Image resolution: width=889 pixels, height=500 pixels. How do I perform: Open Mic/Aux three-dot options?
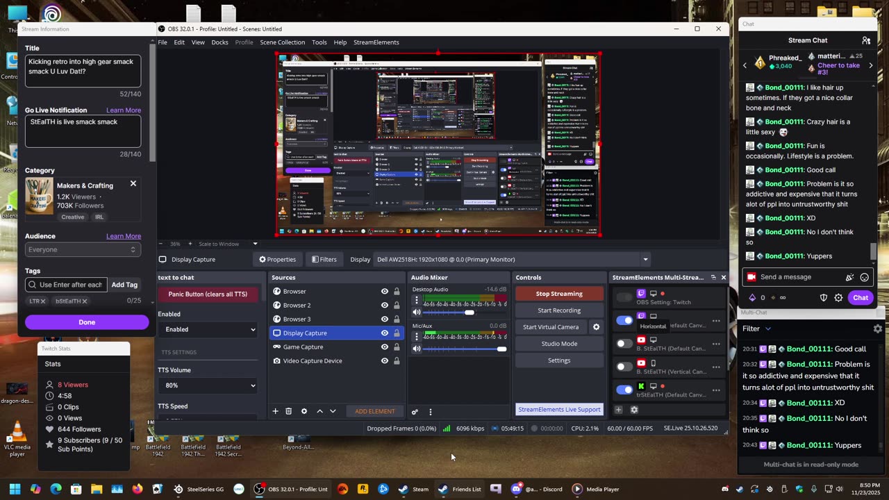click(x=417, y=337)
